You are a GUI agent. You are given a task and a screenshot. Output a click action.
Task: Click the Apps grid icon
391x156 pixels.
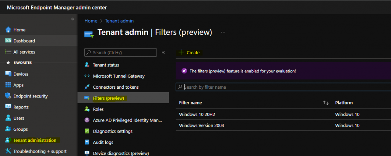coord(8,85)
